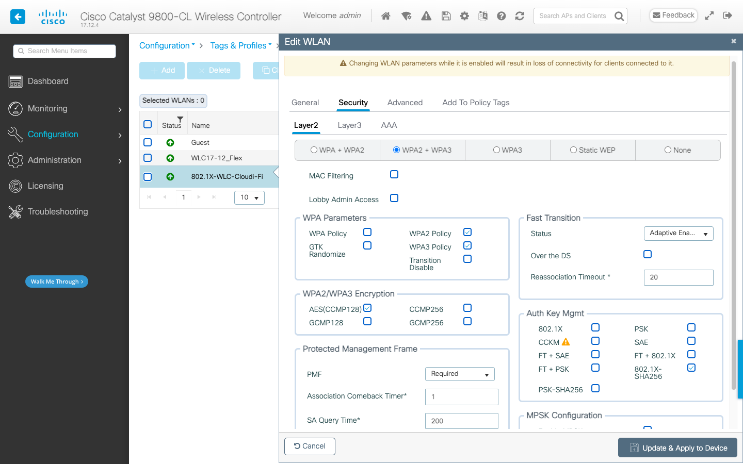The width and height of the screenshot is (743, 464).
Task: Open the wireless setup wizard icon
Action: (x=407, y=15)
